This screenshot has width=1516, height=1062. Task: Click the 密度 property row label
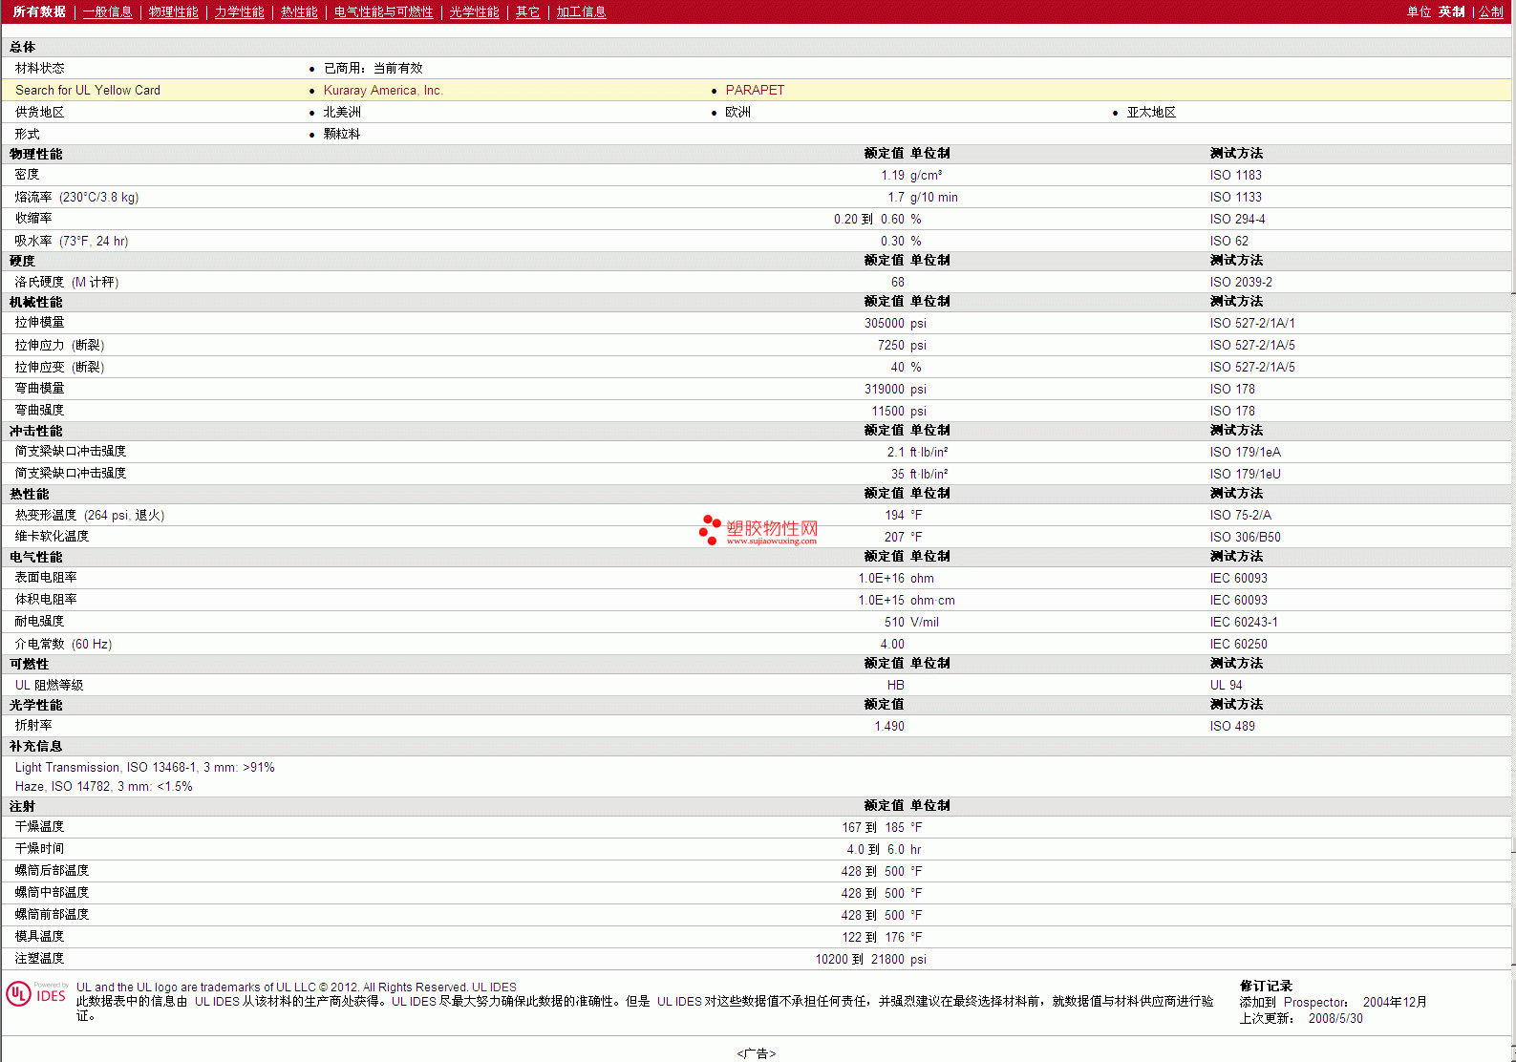[27, 174]
